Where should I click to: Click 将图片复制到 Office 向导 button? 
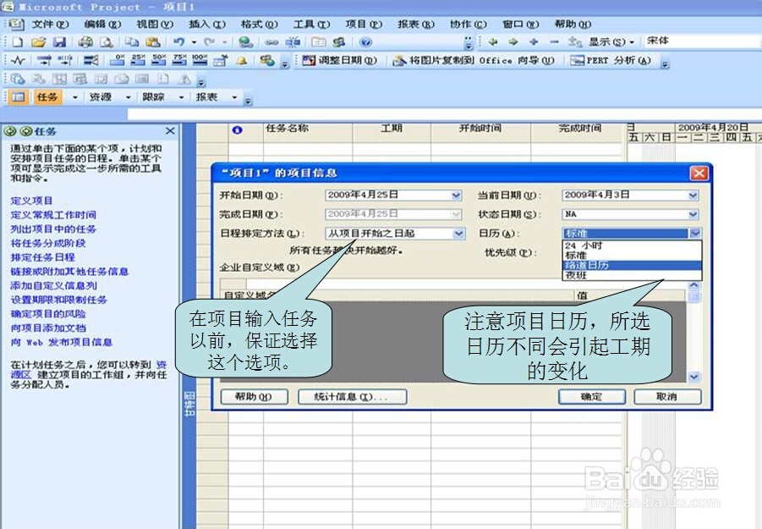click(474, 61)
